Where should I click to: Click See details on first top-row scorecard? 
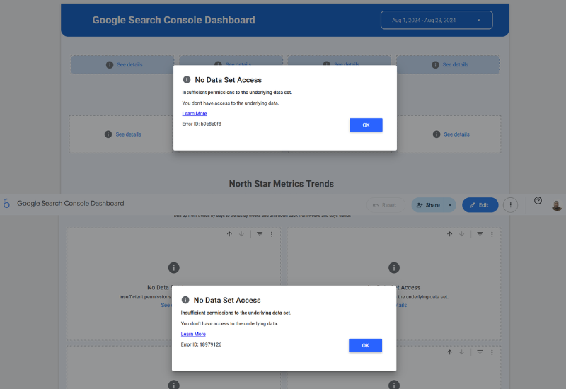coord(129,64)
